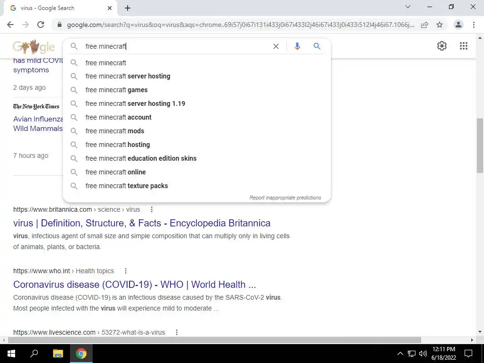Open the 'has mild COVID symptoms' news link
This screenshot has width=484, height=363.
tap(38, 65)
